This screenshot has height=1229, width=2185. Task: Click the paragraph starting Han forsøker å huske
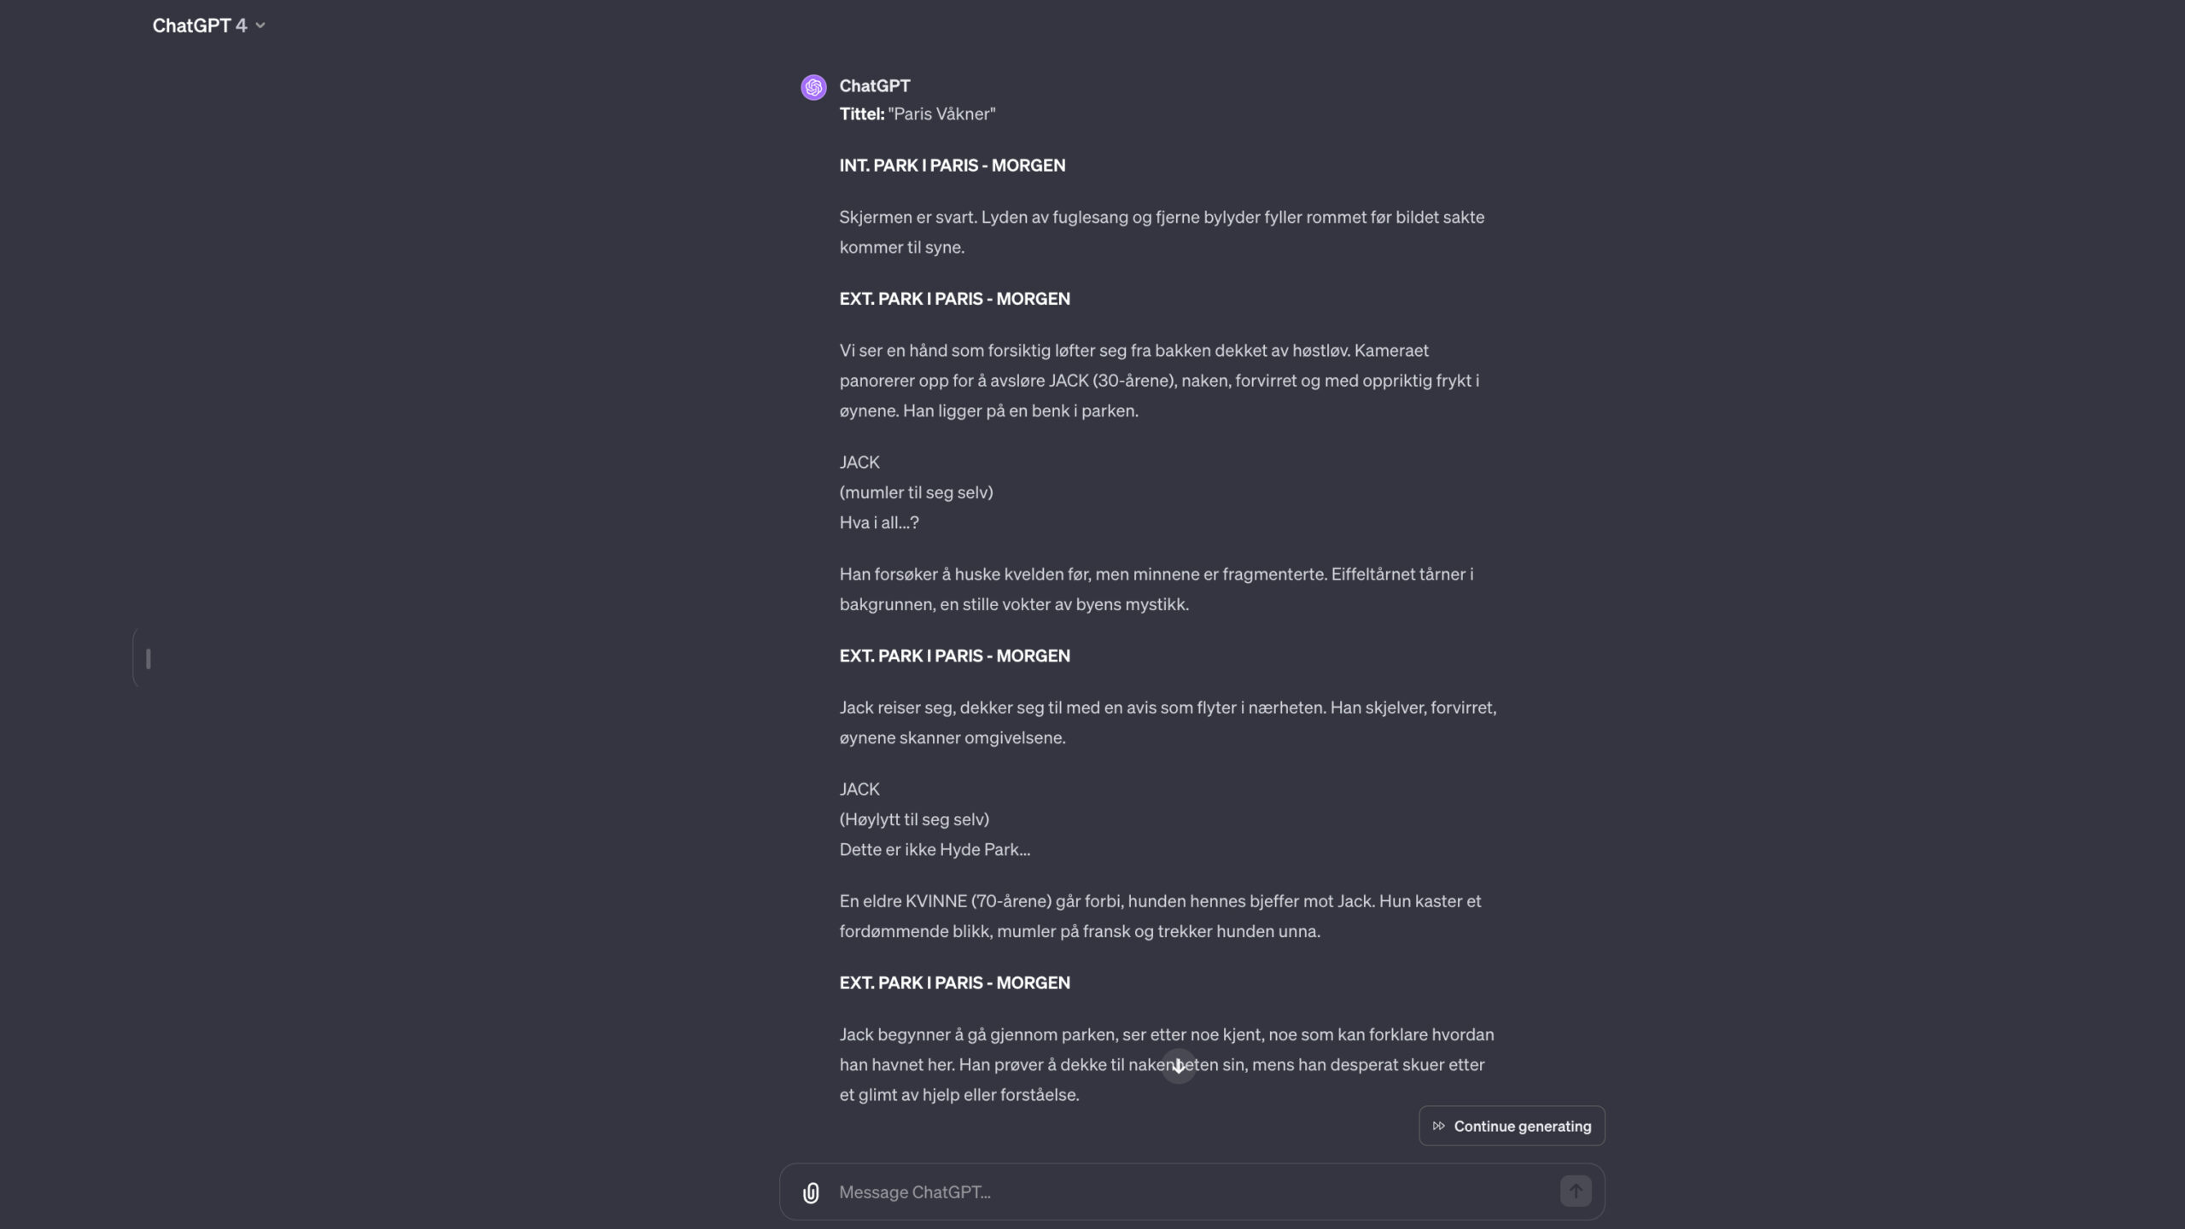[1157, 589]
